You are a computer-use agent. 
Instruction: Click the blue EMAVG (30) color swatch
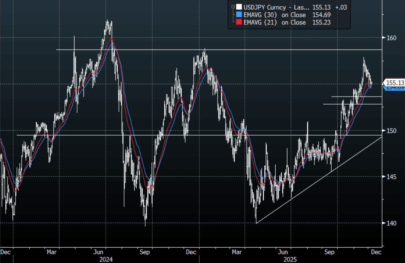[x=239, y=15]
